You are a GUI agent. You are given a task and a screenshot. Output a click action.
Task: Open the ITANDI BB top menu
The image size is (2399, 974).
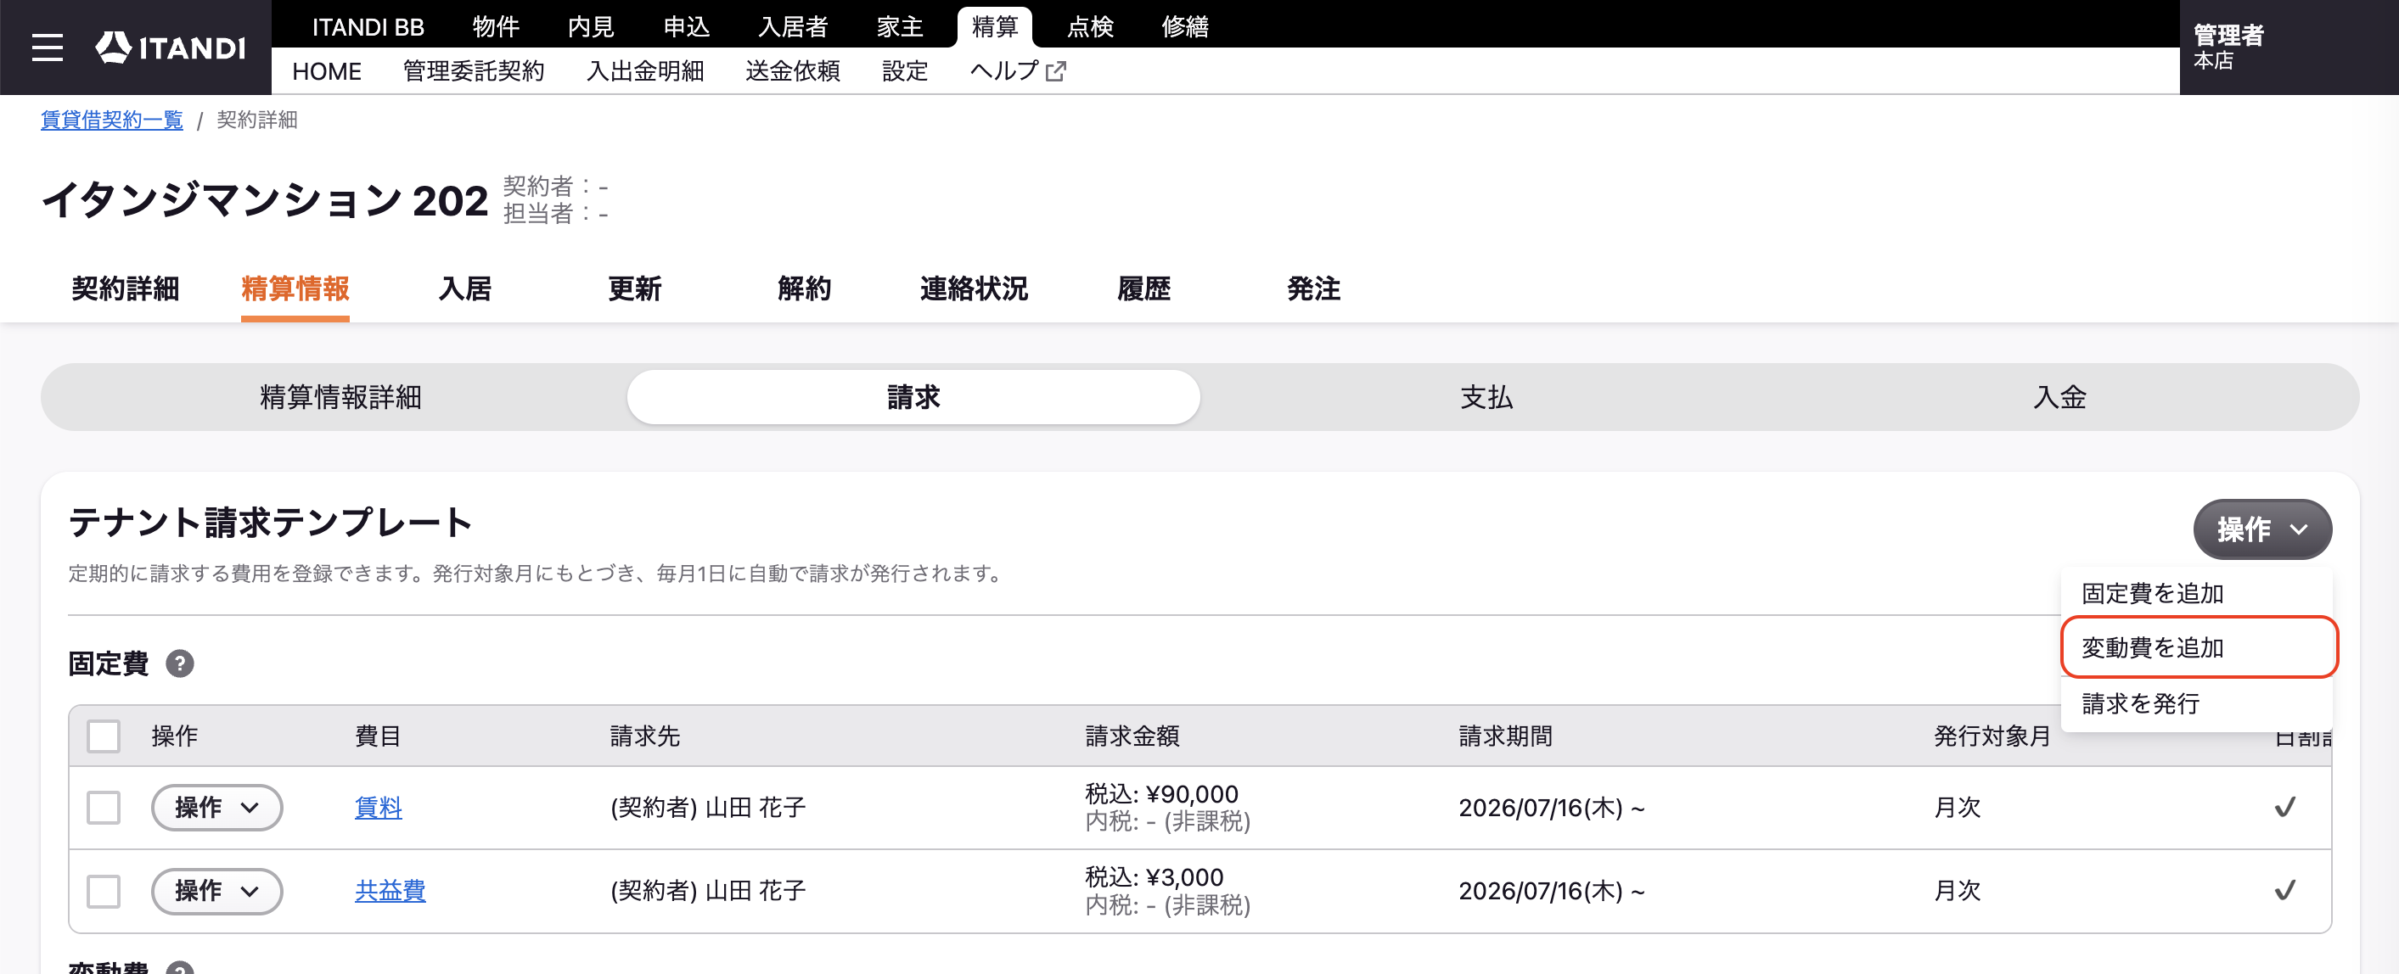[368, 26]
